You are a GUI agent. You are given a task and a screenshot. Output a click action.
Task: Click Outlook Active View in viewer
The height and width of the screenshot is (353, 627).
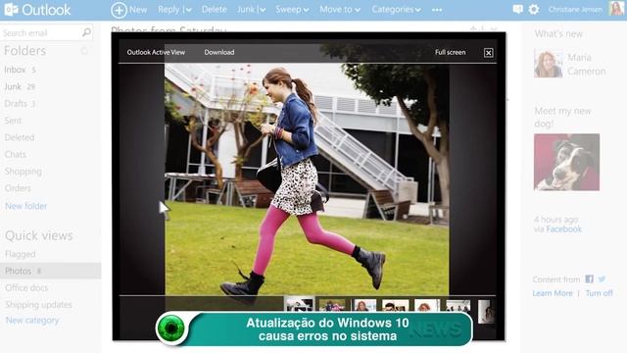click(x=156, y=52)
